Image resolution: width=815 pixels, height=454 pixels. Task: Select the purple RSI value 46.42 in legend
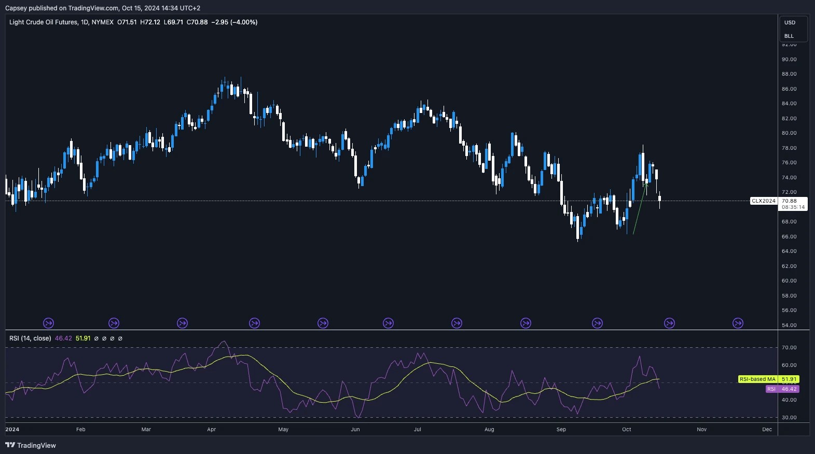(x=63, y=338)
